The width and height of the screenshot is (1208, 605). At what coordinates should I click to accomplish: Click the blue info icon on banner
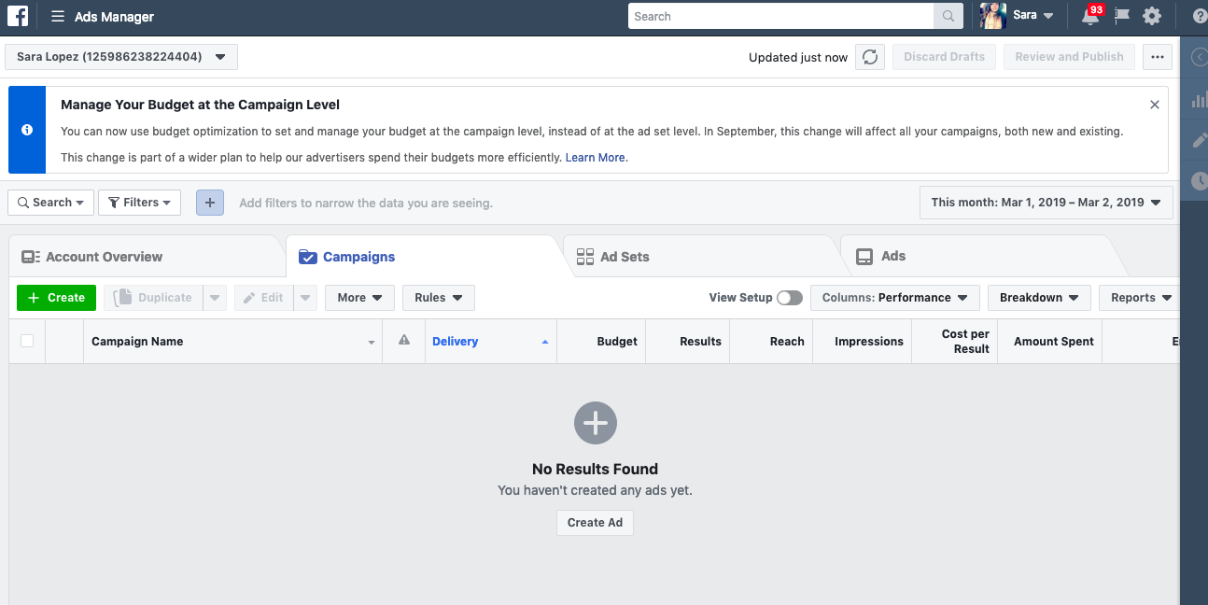pos(27,130)
